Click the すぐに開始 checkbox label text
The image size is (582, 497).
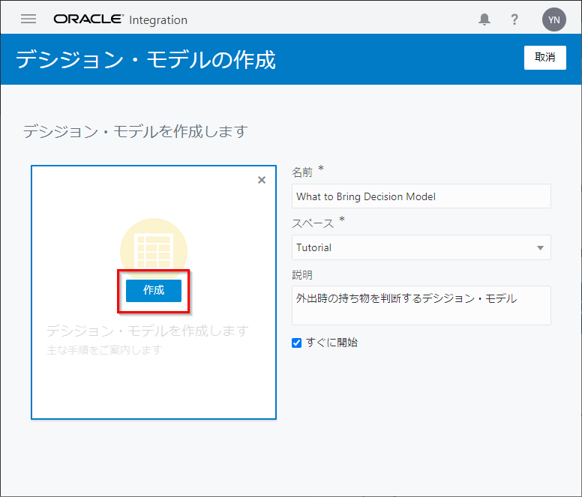pos(331,343)
